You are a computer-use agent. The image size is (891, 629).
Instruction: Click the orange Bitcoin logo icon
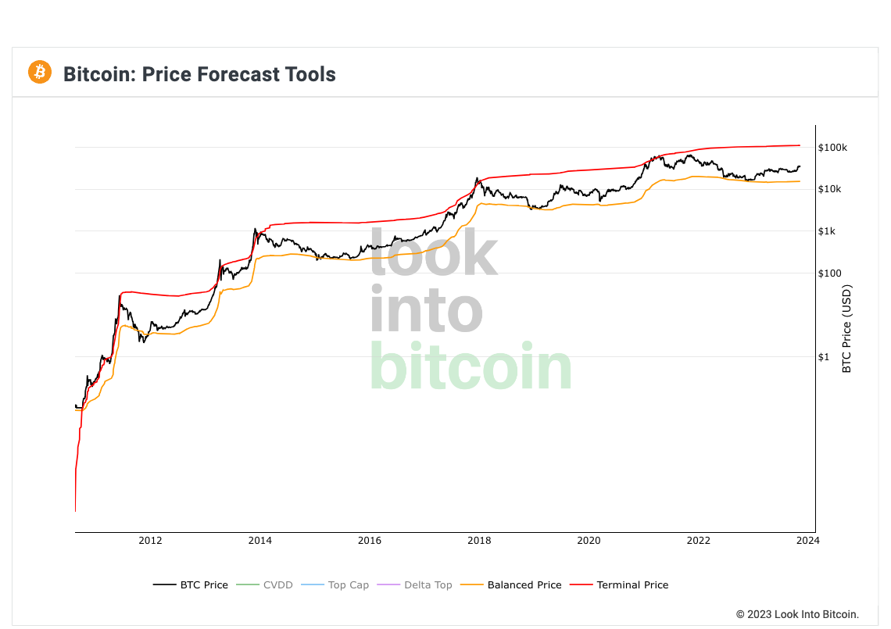point(39,73)
